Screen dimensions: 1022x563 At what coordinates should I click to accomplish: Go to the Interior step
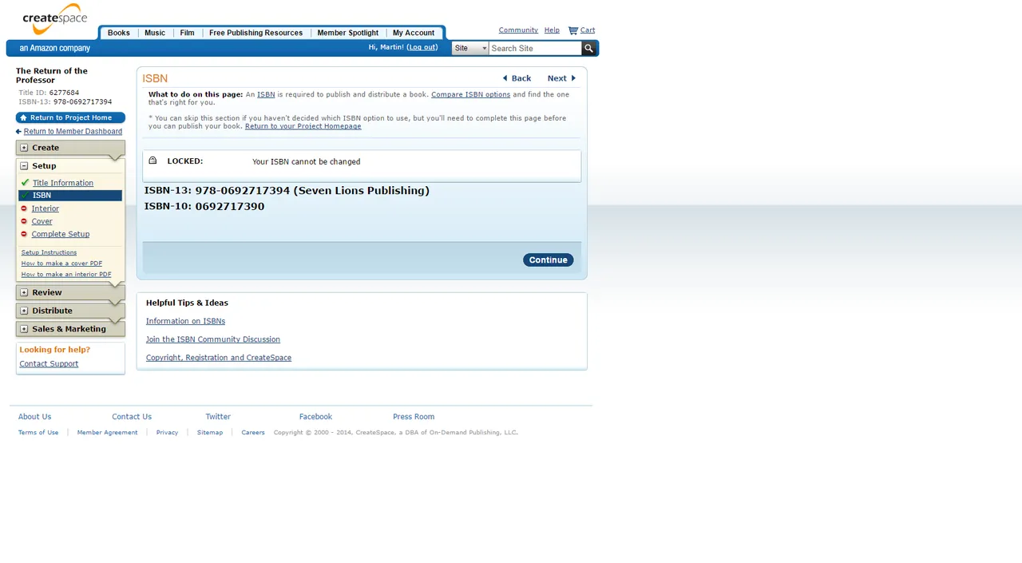[x=46, y=208]
